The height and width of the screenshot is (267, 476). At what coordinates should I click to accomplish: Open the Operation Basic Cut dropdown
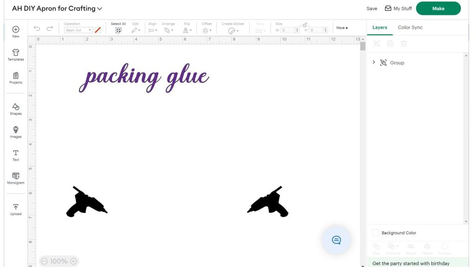(x=78, y=30)
